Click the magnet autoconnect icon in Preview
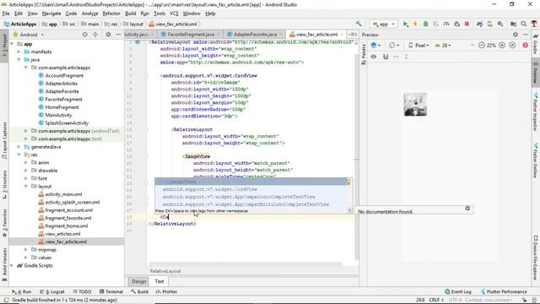540x304 pixels. pos(386,57)
